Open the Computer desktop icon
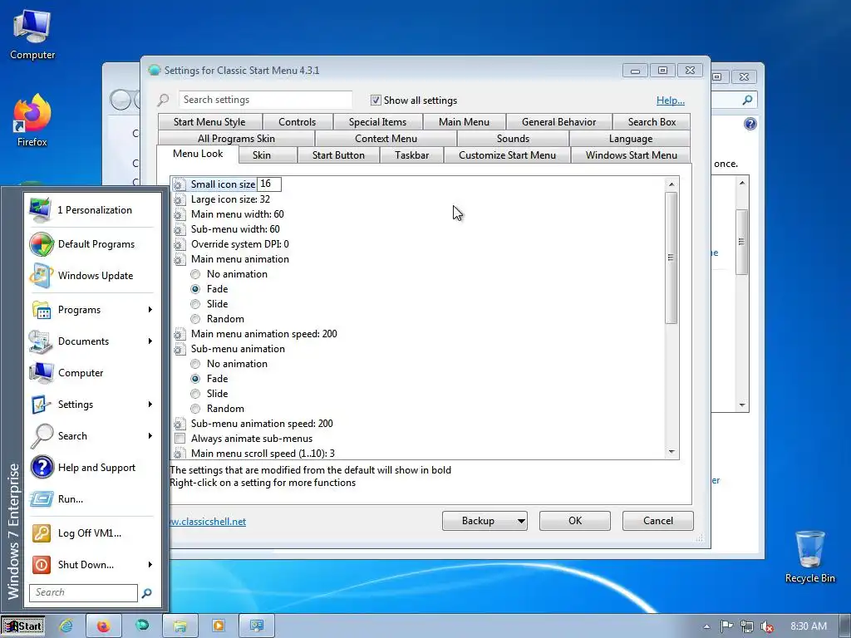Viewport: 851px width, 638px height. 32,35
